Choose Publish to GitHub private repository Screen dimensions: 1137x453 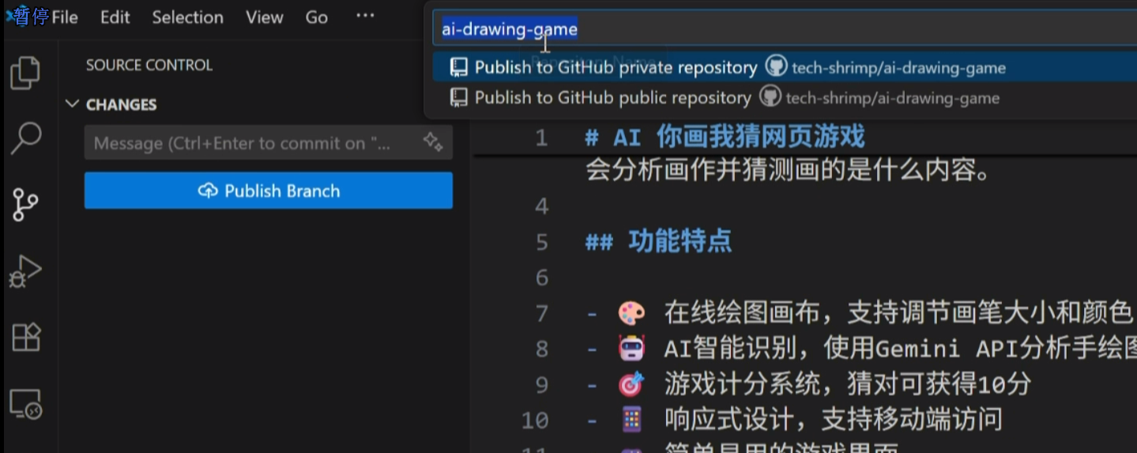point(786,67)
